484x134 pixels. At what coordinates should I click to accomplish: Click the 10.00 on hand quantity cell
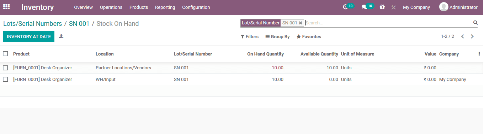click(x=278, y=79)
